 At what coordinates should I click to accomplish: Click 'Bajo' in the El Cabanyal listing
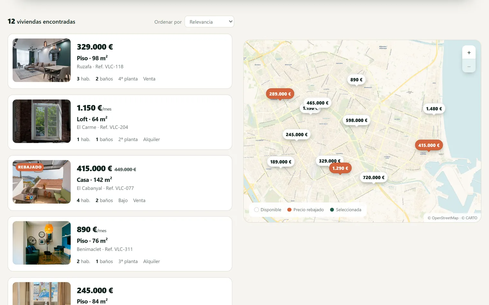(x=123, y=200)
